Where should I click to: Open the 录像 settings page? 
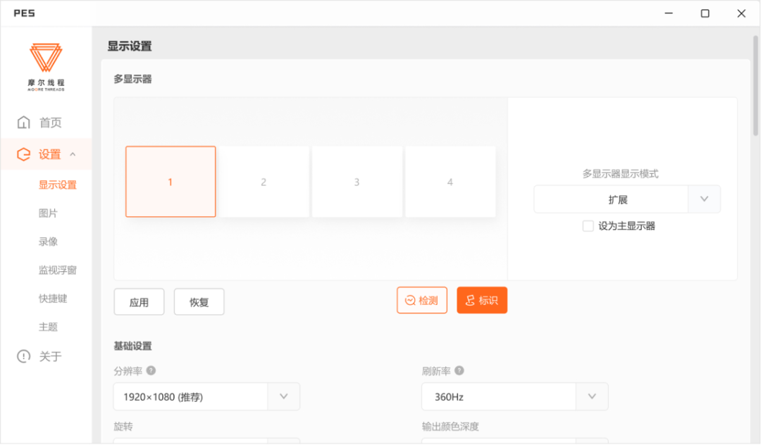(48, 242)
